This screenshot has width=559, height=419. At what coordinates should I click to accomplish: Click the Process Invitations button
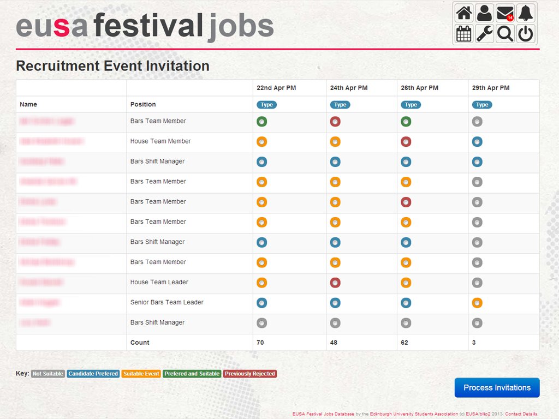[x=497, y=387]
